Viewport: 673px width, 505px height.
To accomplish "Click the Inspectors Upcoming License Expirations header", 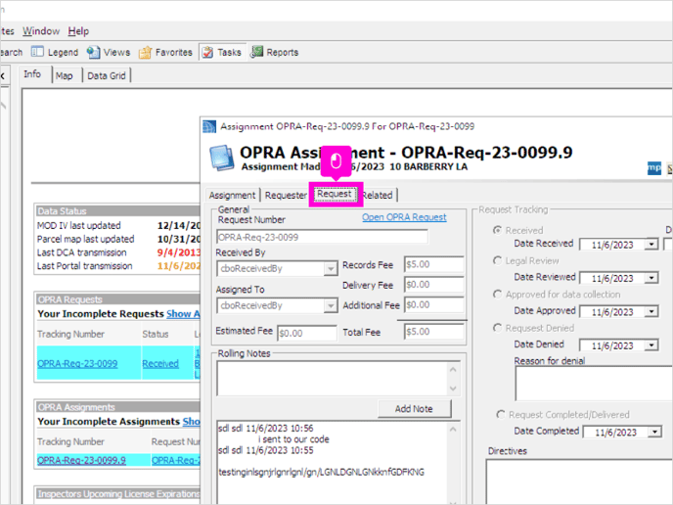I will click(117, 494).
